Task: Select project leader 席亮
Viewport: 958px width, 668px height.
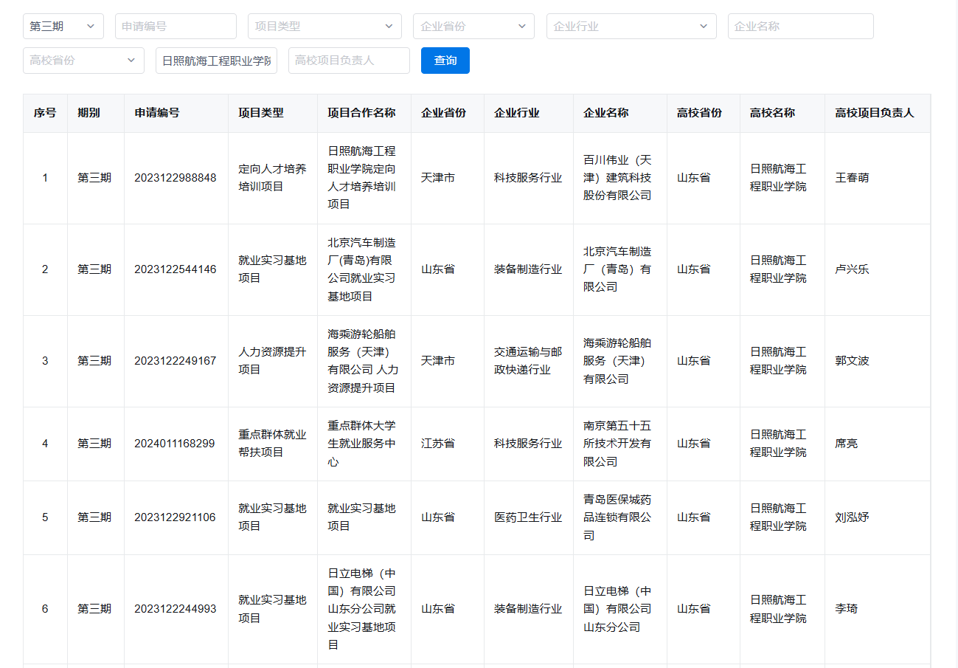Action: pos(847,444)
